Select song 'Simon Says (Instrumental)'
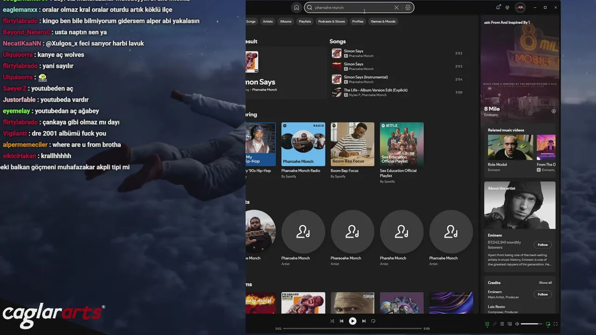Image resolution: width=596 pixels, height=335 pixels. [x=366, y=77]
